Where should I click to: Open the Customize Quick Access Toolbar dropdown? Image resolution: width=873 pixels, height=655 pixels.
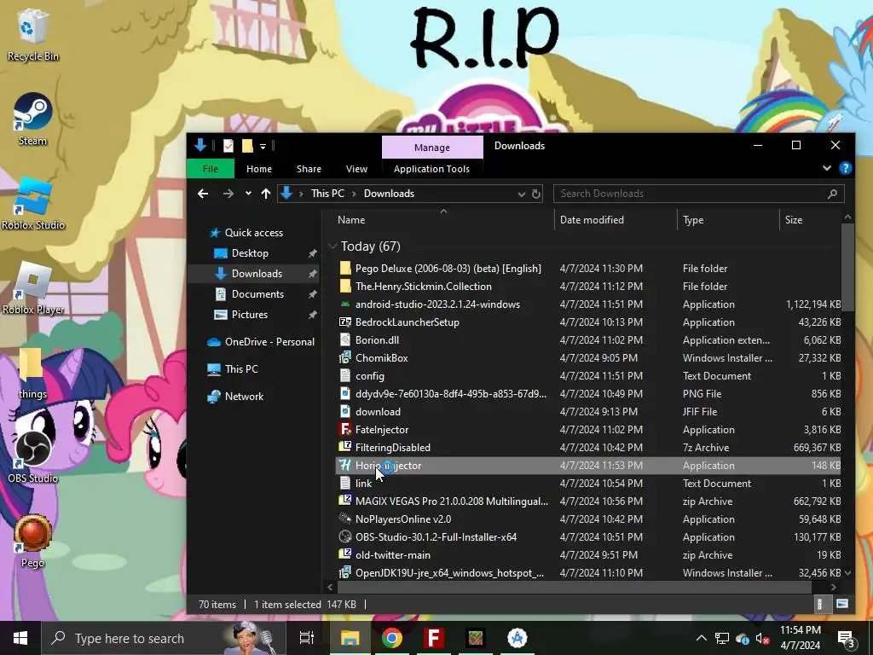click(x=263, y=147)
